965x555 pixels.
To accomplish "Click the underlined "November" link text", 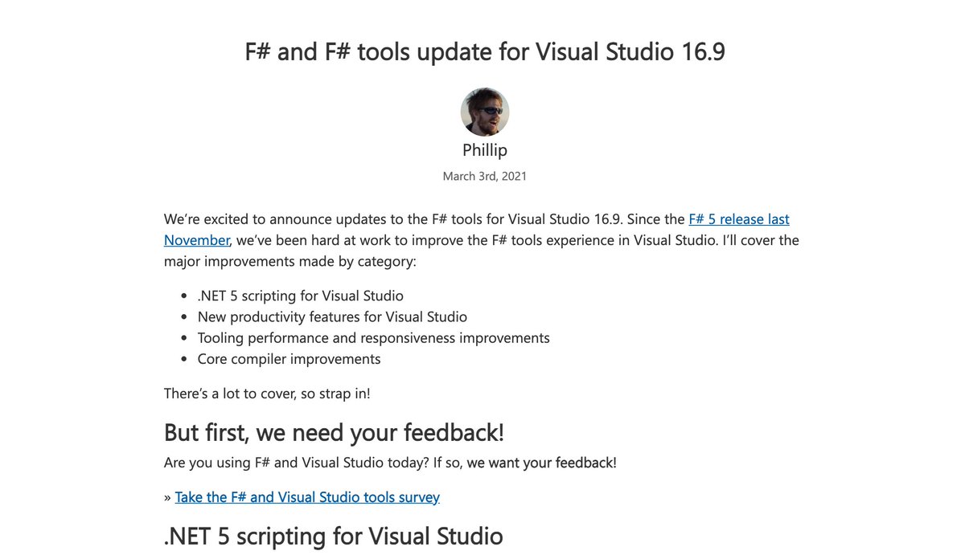I will coord(197,239).
